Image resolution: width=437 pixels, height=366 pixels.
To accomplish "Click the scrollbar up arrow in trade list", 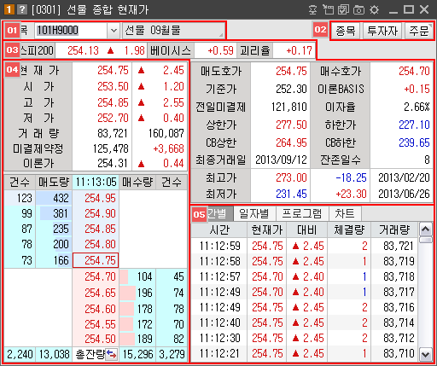I will pos(426,229).
